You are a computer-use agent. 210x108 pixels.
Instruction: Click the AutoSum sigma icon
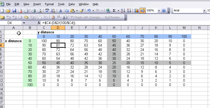click(114, 11)
